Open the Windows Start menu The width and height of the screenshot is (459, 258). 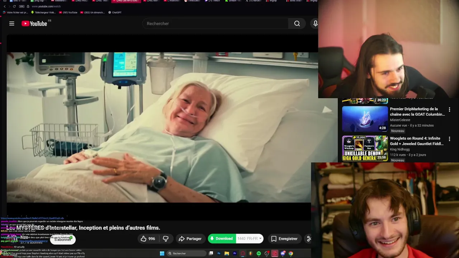162,253
